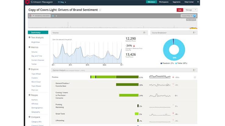This screenshot has height=126, width=225.
Task: Open the Category Mix page
Action: (36, 122)
